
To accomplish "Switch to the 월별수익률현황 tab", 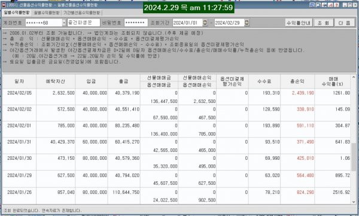I will [x=47, y=13].
